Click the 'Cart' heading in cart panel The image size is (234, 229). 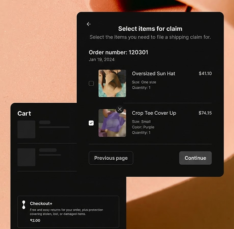[24, 113]
